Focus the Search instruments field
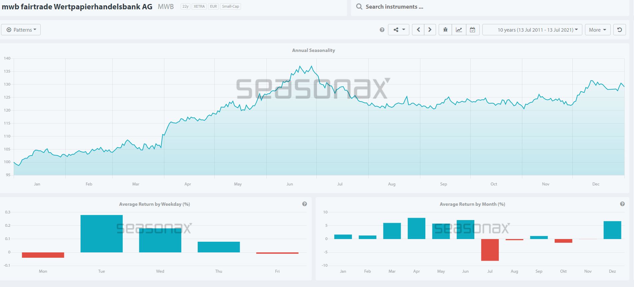Screen dimensions: 634x287 click(490, 7)
